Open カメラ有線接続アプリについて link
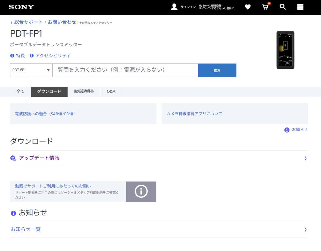Image resolution: width=321 pixels, height=251 pixels. [194, 114]
